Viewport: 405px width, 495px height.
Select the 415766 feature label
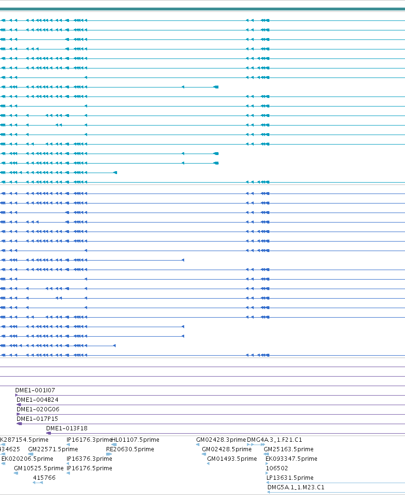(44, 477)
